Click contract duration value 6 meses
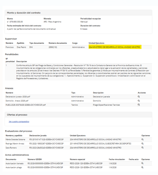This screenshot has width=158, height=175. [84, 29]
